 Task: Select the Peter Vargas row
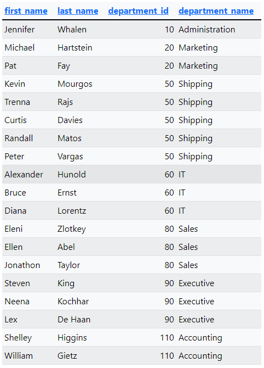tap(132, 157)
